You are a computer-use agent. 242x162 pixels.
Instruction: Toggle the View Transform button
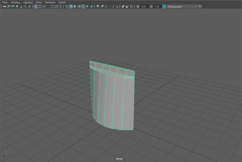pyautogui.click(x=164, y=6)
